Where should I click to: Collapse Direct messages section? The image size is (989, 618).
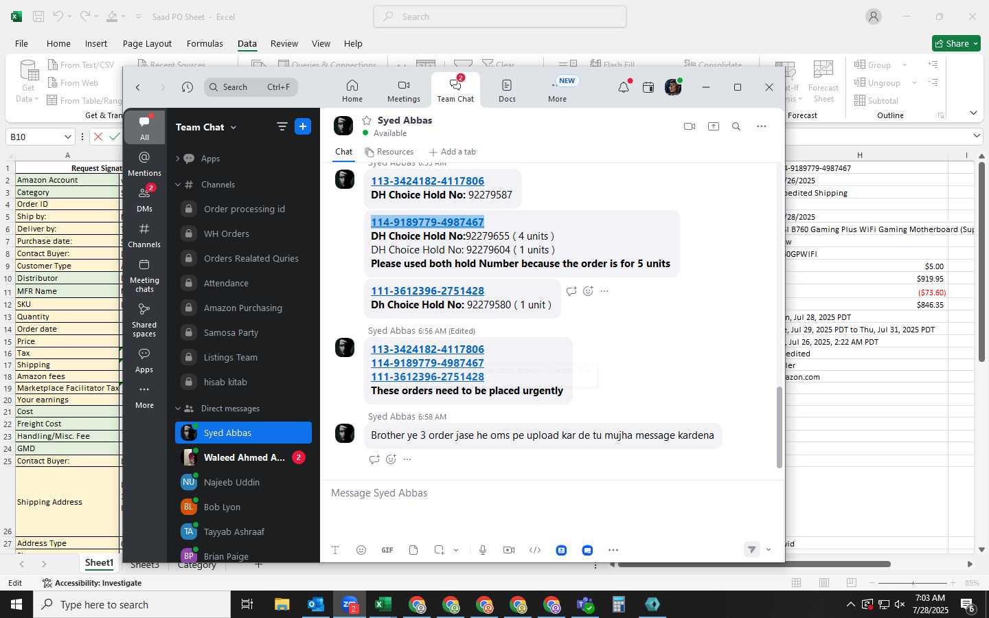click(178, 409)
